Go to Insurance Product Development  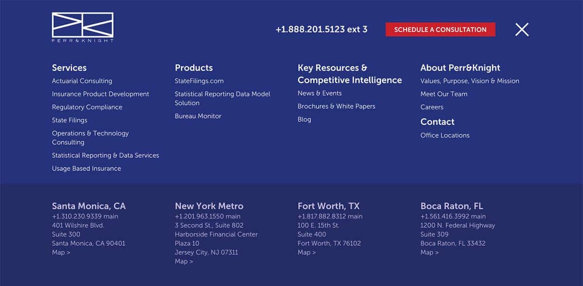coord(101,94)
